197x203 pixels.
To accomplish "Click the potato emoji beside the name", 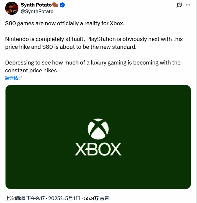I will 55,5.
